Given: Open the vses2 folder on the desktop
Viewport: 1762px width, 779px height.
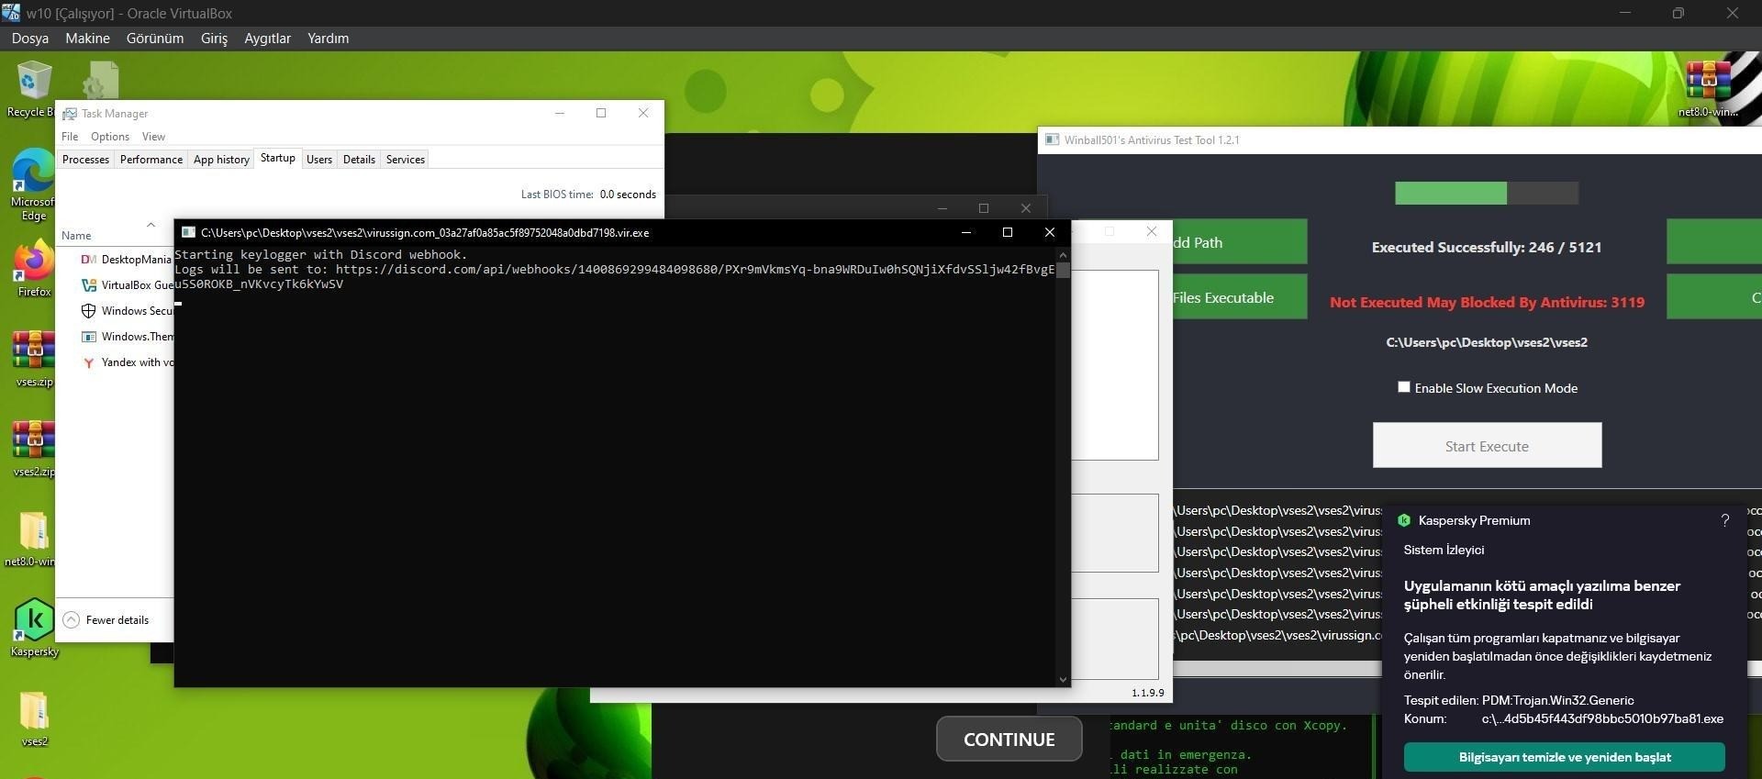Looking at the screenshot, I should [x=34, y=719].
